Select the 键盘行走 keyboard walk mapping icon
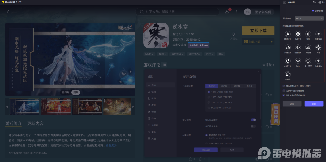The image size is (326, 162). [298, 34]
